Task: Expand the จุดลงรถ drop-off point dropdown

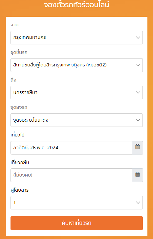Action: point(76,120)
